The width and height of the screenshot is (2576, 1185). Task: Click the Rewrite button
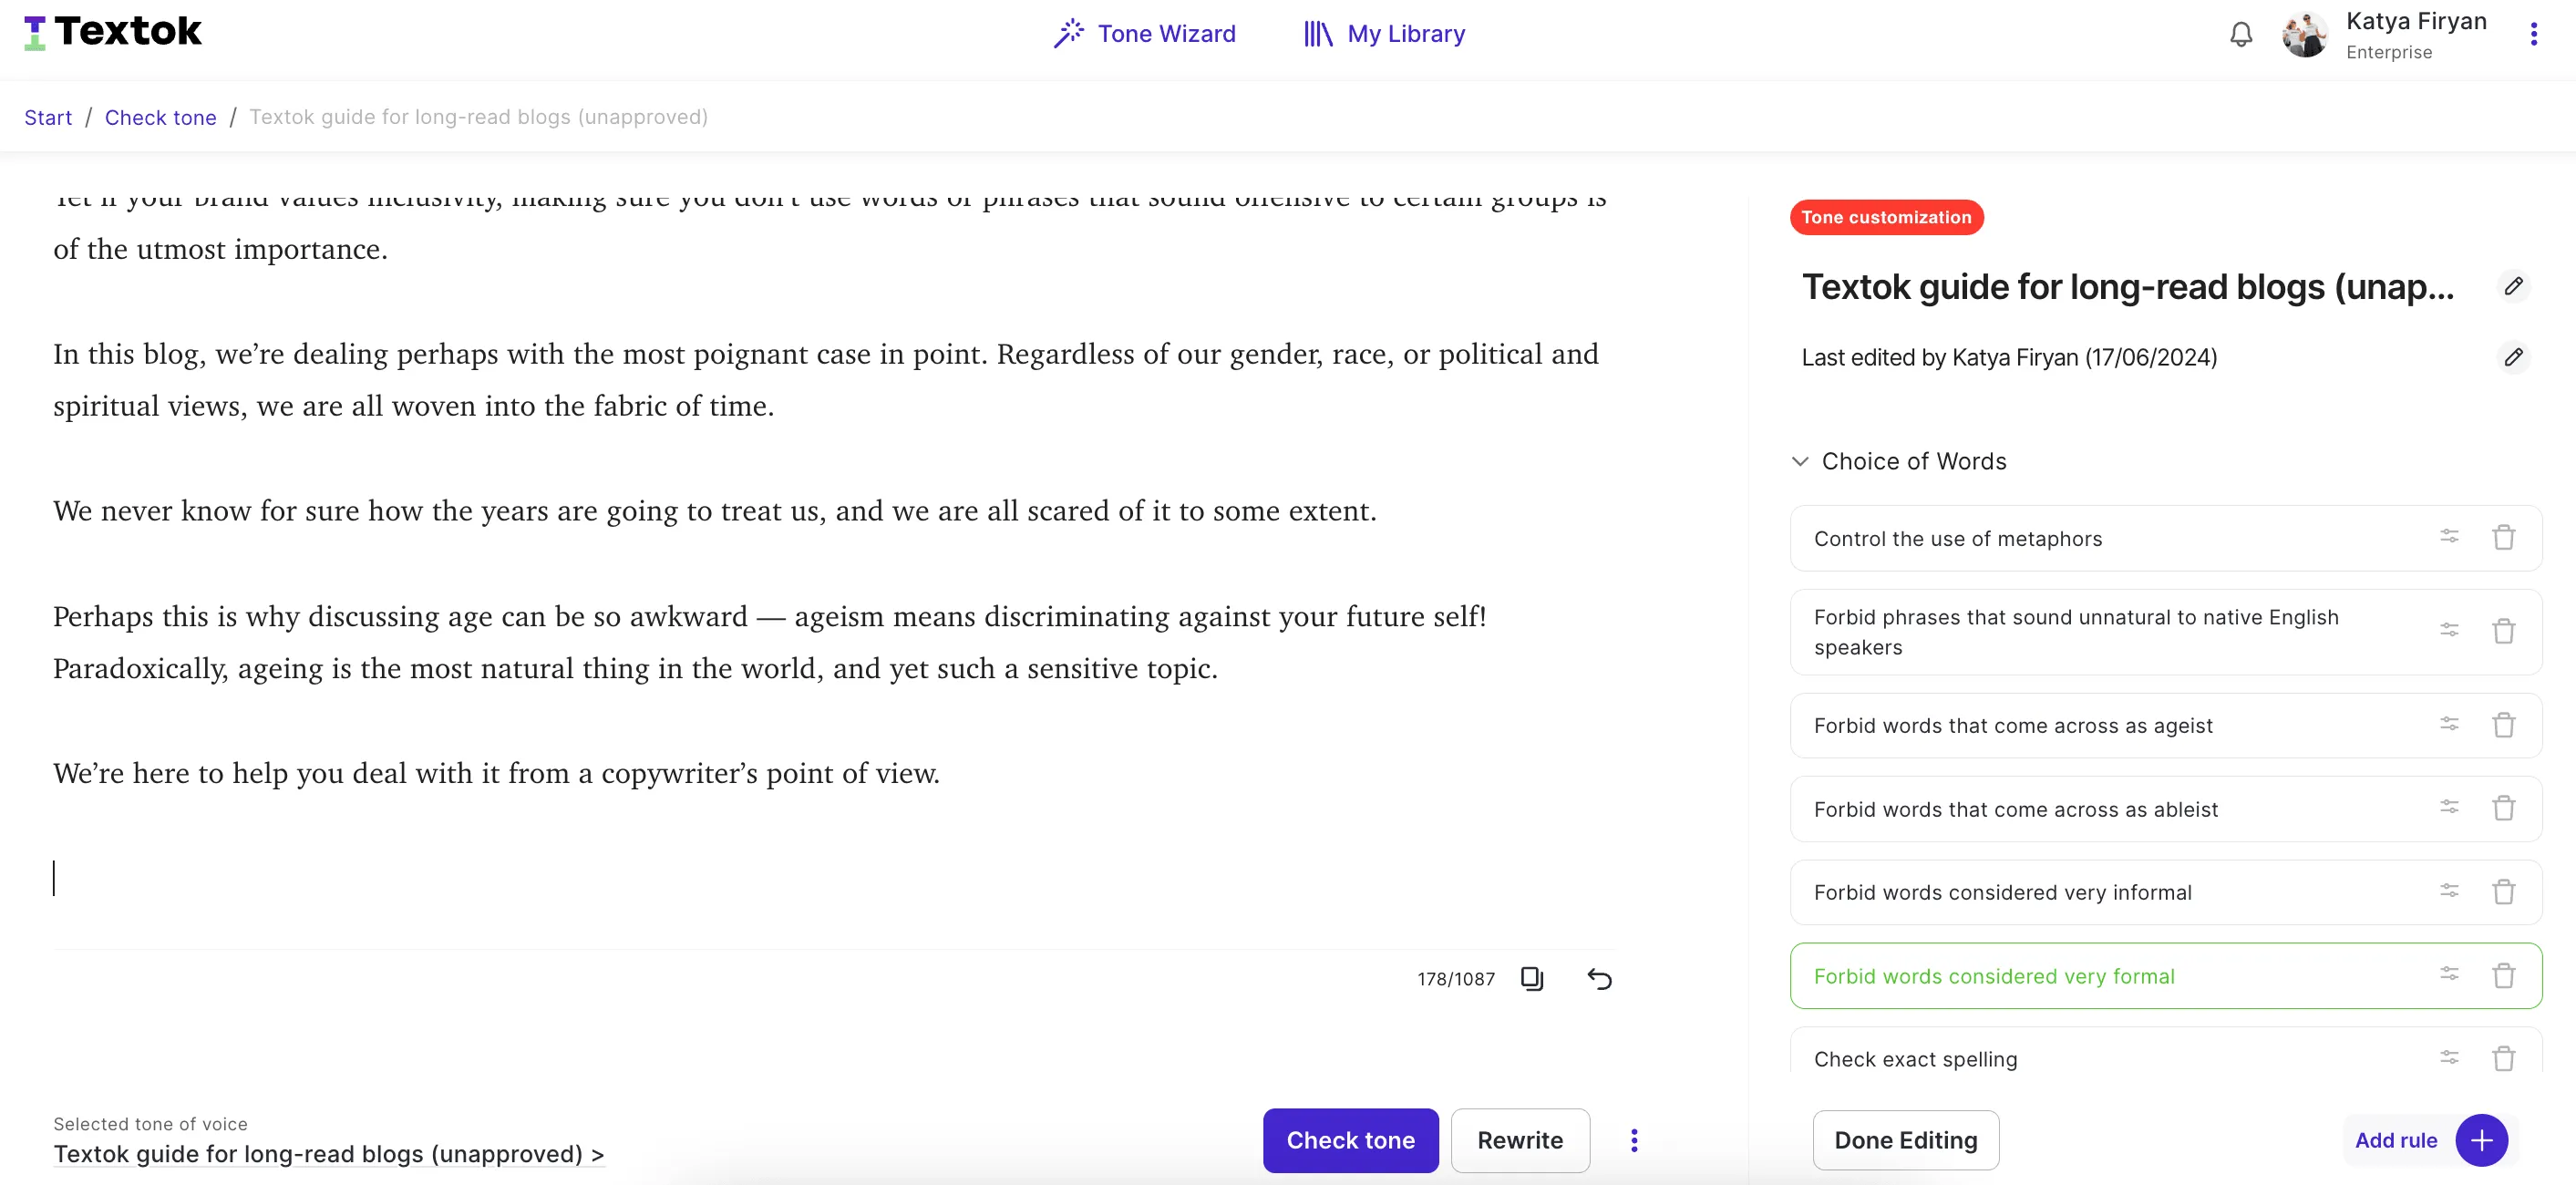pos(1520,1140)
